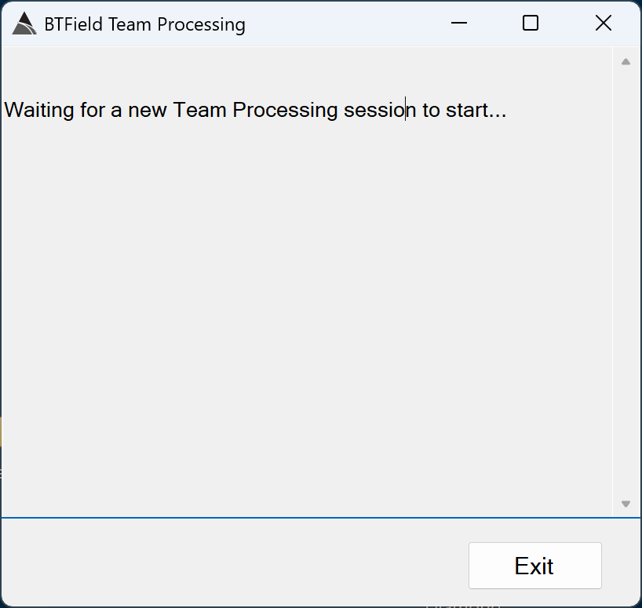This screenshot has height=608, width=642.
Task: Click the word "to" before "start..."
Action: pyautogui.click(x=431, y=110)
